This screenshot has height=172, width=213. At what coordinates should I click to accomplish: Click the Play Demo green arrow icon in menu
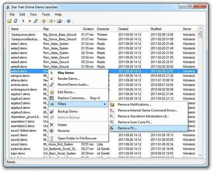(52, 73)
